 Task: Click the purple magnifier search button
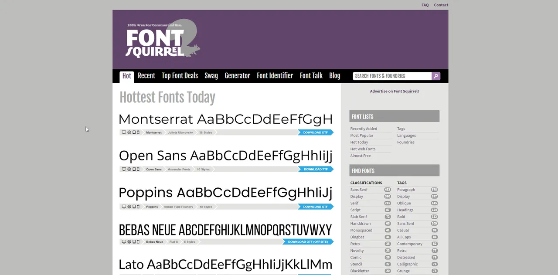[x=436, y=76]
